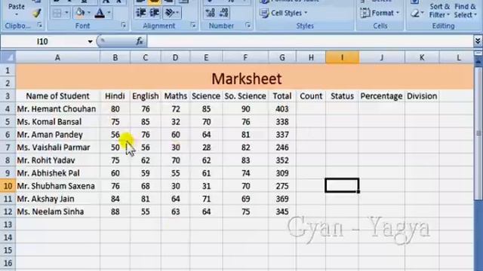Click the vertical scrollbar thumb
Screen dimensions: 483x271
click(x=478, y=132)
